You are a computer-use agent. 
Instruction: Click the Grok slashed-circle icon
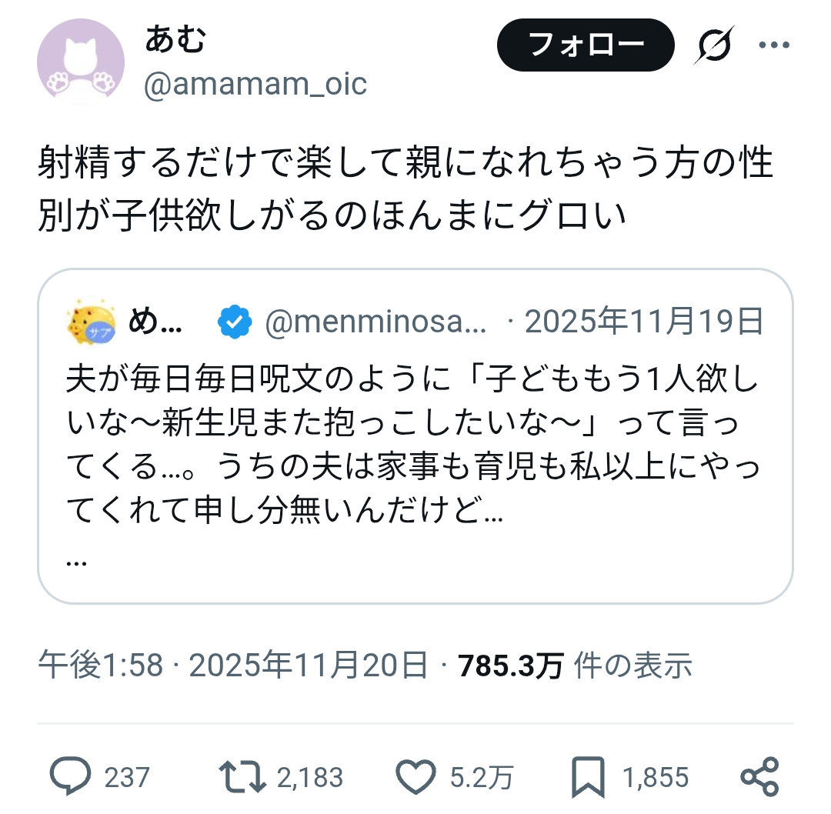tap(714, 45)
